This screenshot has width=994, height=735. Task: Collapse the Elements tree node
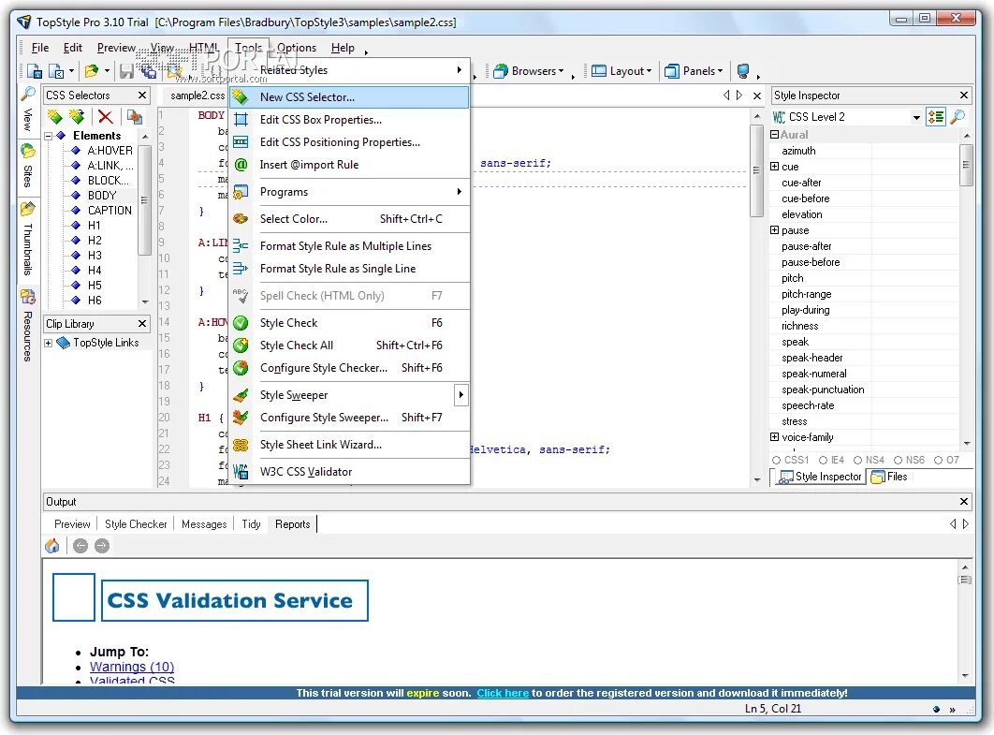tap(49, 136)
